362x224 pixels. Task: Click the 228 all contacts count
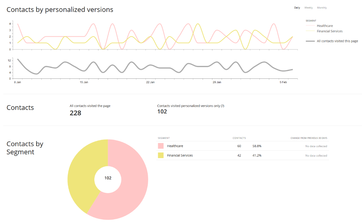pos(75,113)
